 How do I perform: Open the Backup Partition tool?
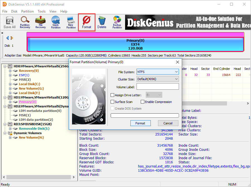coord(117,22)
